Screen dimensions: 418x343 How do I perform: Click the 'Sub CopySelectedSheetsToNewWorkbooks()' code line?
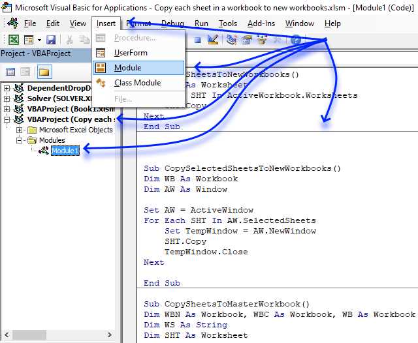point(242,168)
